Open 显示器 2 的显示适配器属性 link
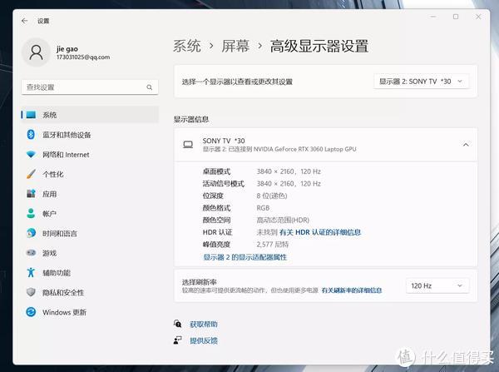 245,257
